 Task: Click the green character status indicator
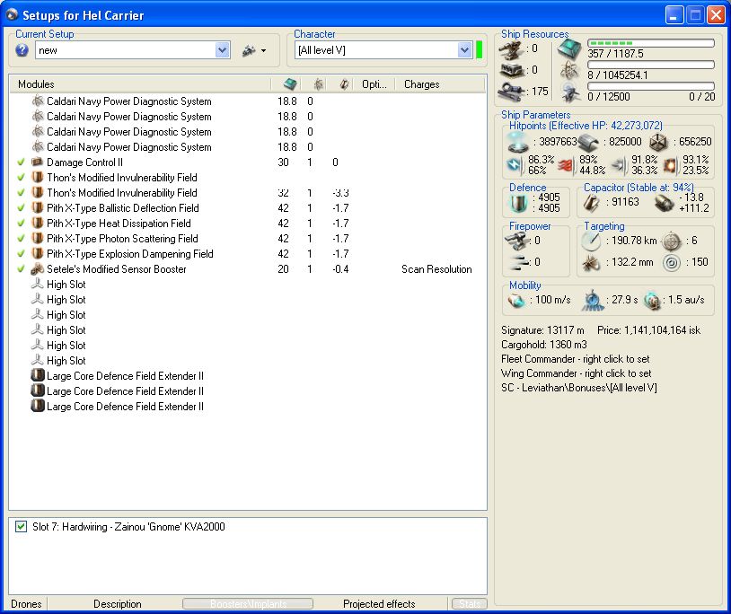point(479,50)
